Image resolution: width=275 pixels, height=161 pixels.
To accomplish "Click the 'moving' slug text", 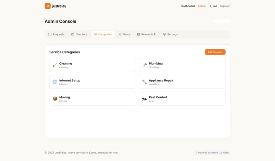I will tap(63, 101).
